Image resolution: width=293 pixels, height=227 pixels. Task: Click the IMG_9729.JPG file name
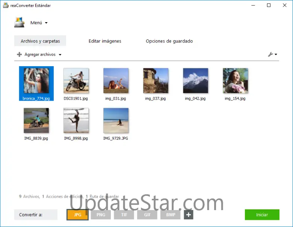115,138
